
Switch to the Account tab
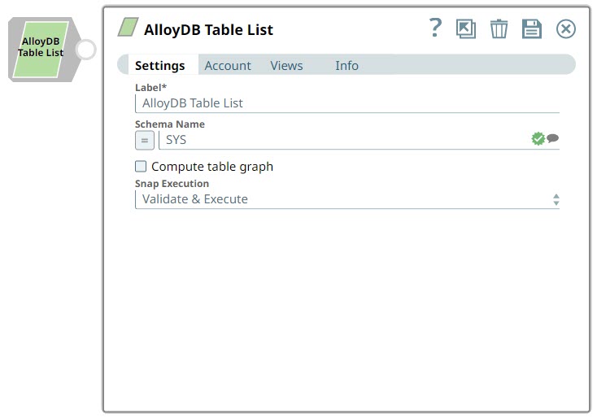click(x=228, y=66)
